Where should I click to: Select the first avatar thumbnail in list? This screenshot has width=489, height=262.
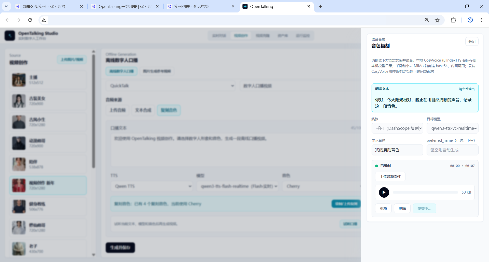pyautogui.click(x=19, y=80)
